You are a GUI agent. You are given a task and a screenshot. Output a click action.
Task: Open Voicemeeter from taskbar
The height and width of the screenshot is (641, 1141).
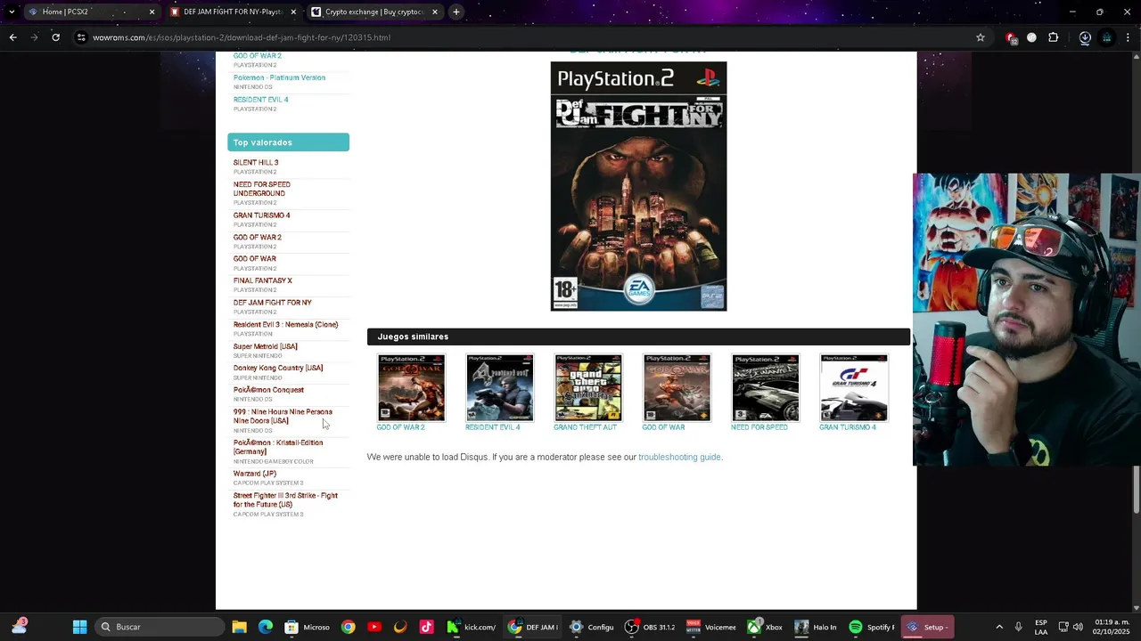click(711, 627)
